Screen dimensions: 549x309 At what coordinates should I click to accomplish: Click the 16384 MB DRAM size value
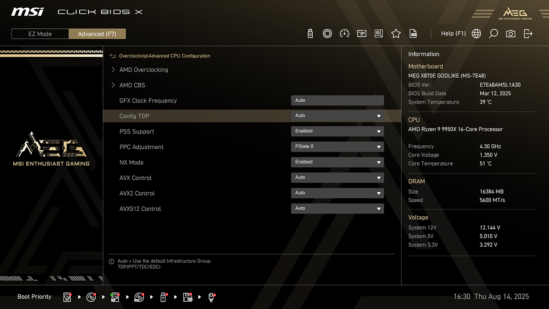[492, 191]
